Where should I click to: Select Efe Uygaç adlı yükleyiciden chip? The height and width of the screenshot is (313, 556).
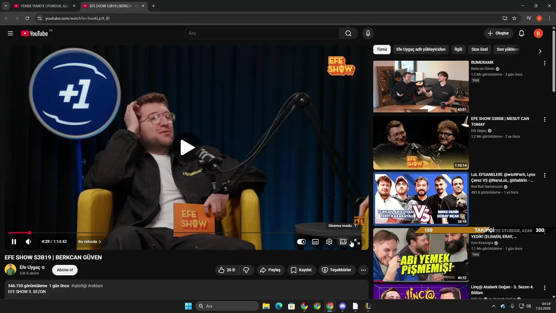[421, 50]
